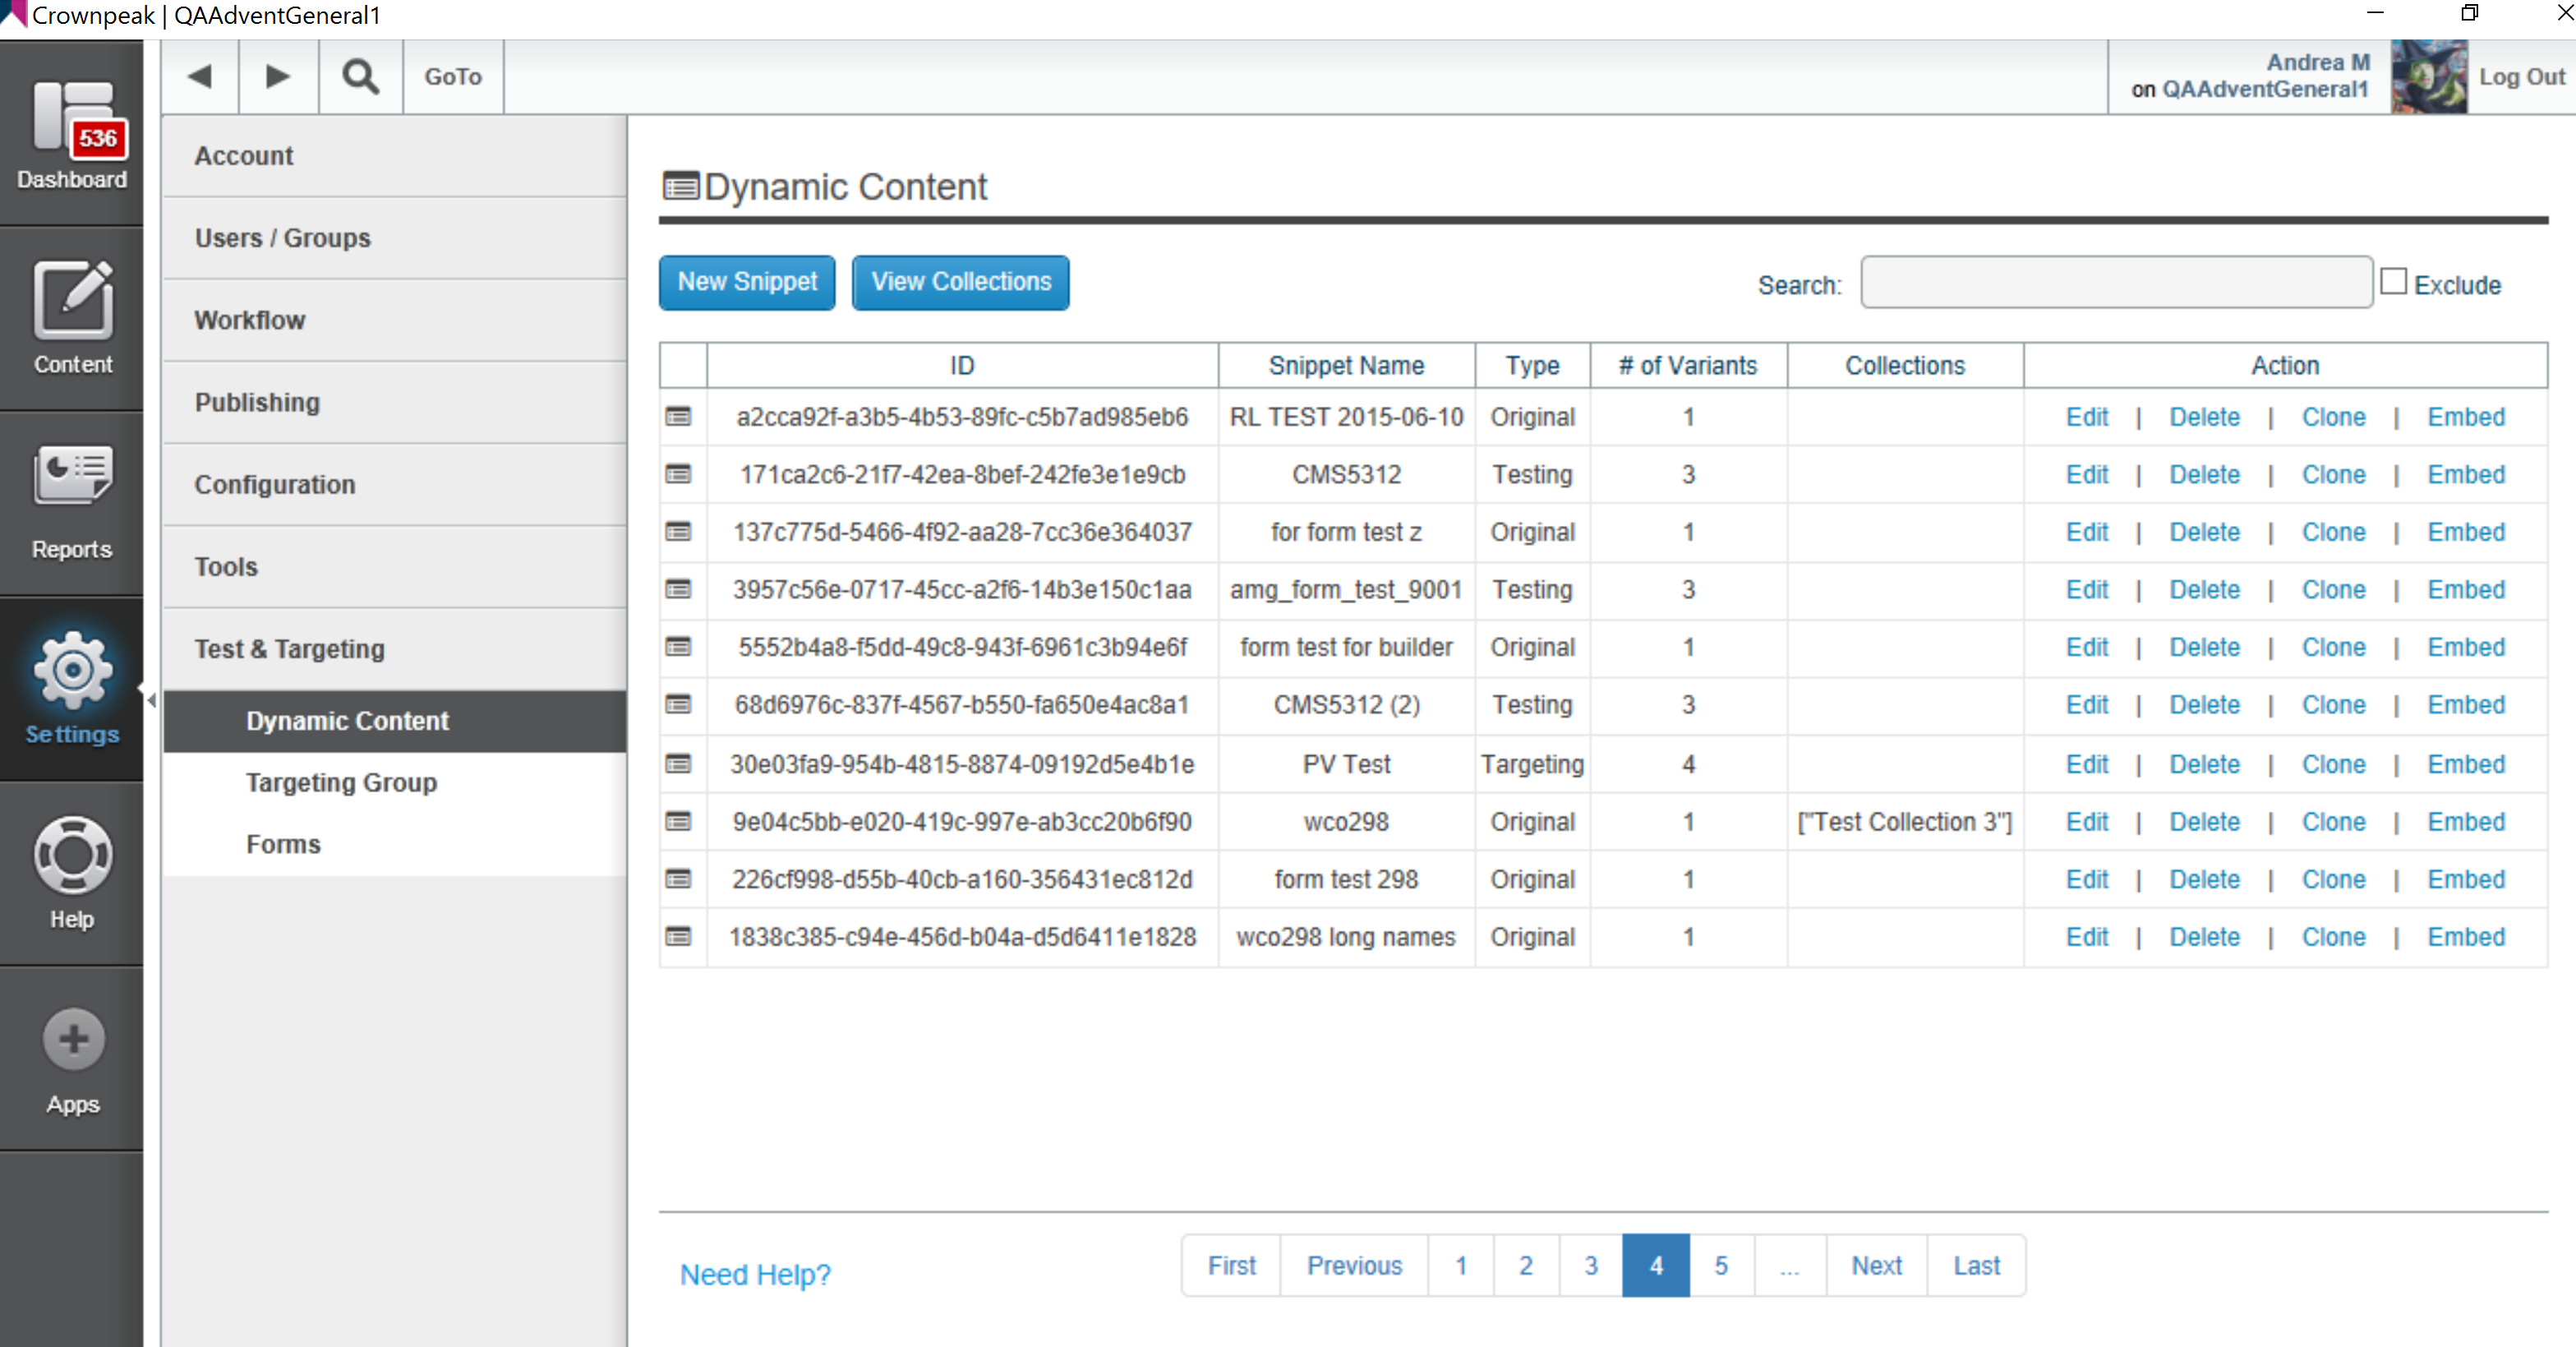2576x1347 pixels.
Task: Log Out of the session
Action: coord(2521,77)
